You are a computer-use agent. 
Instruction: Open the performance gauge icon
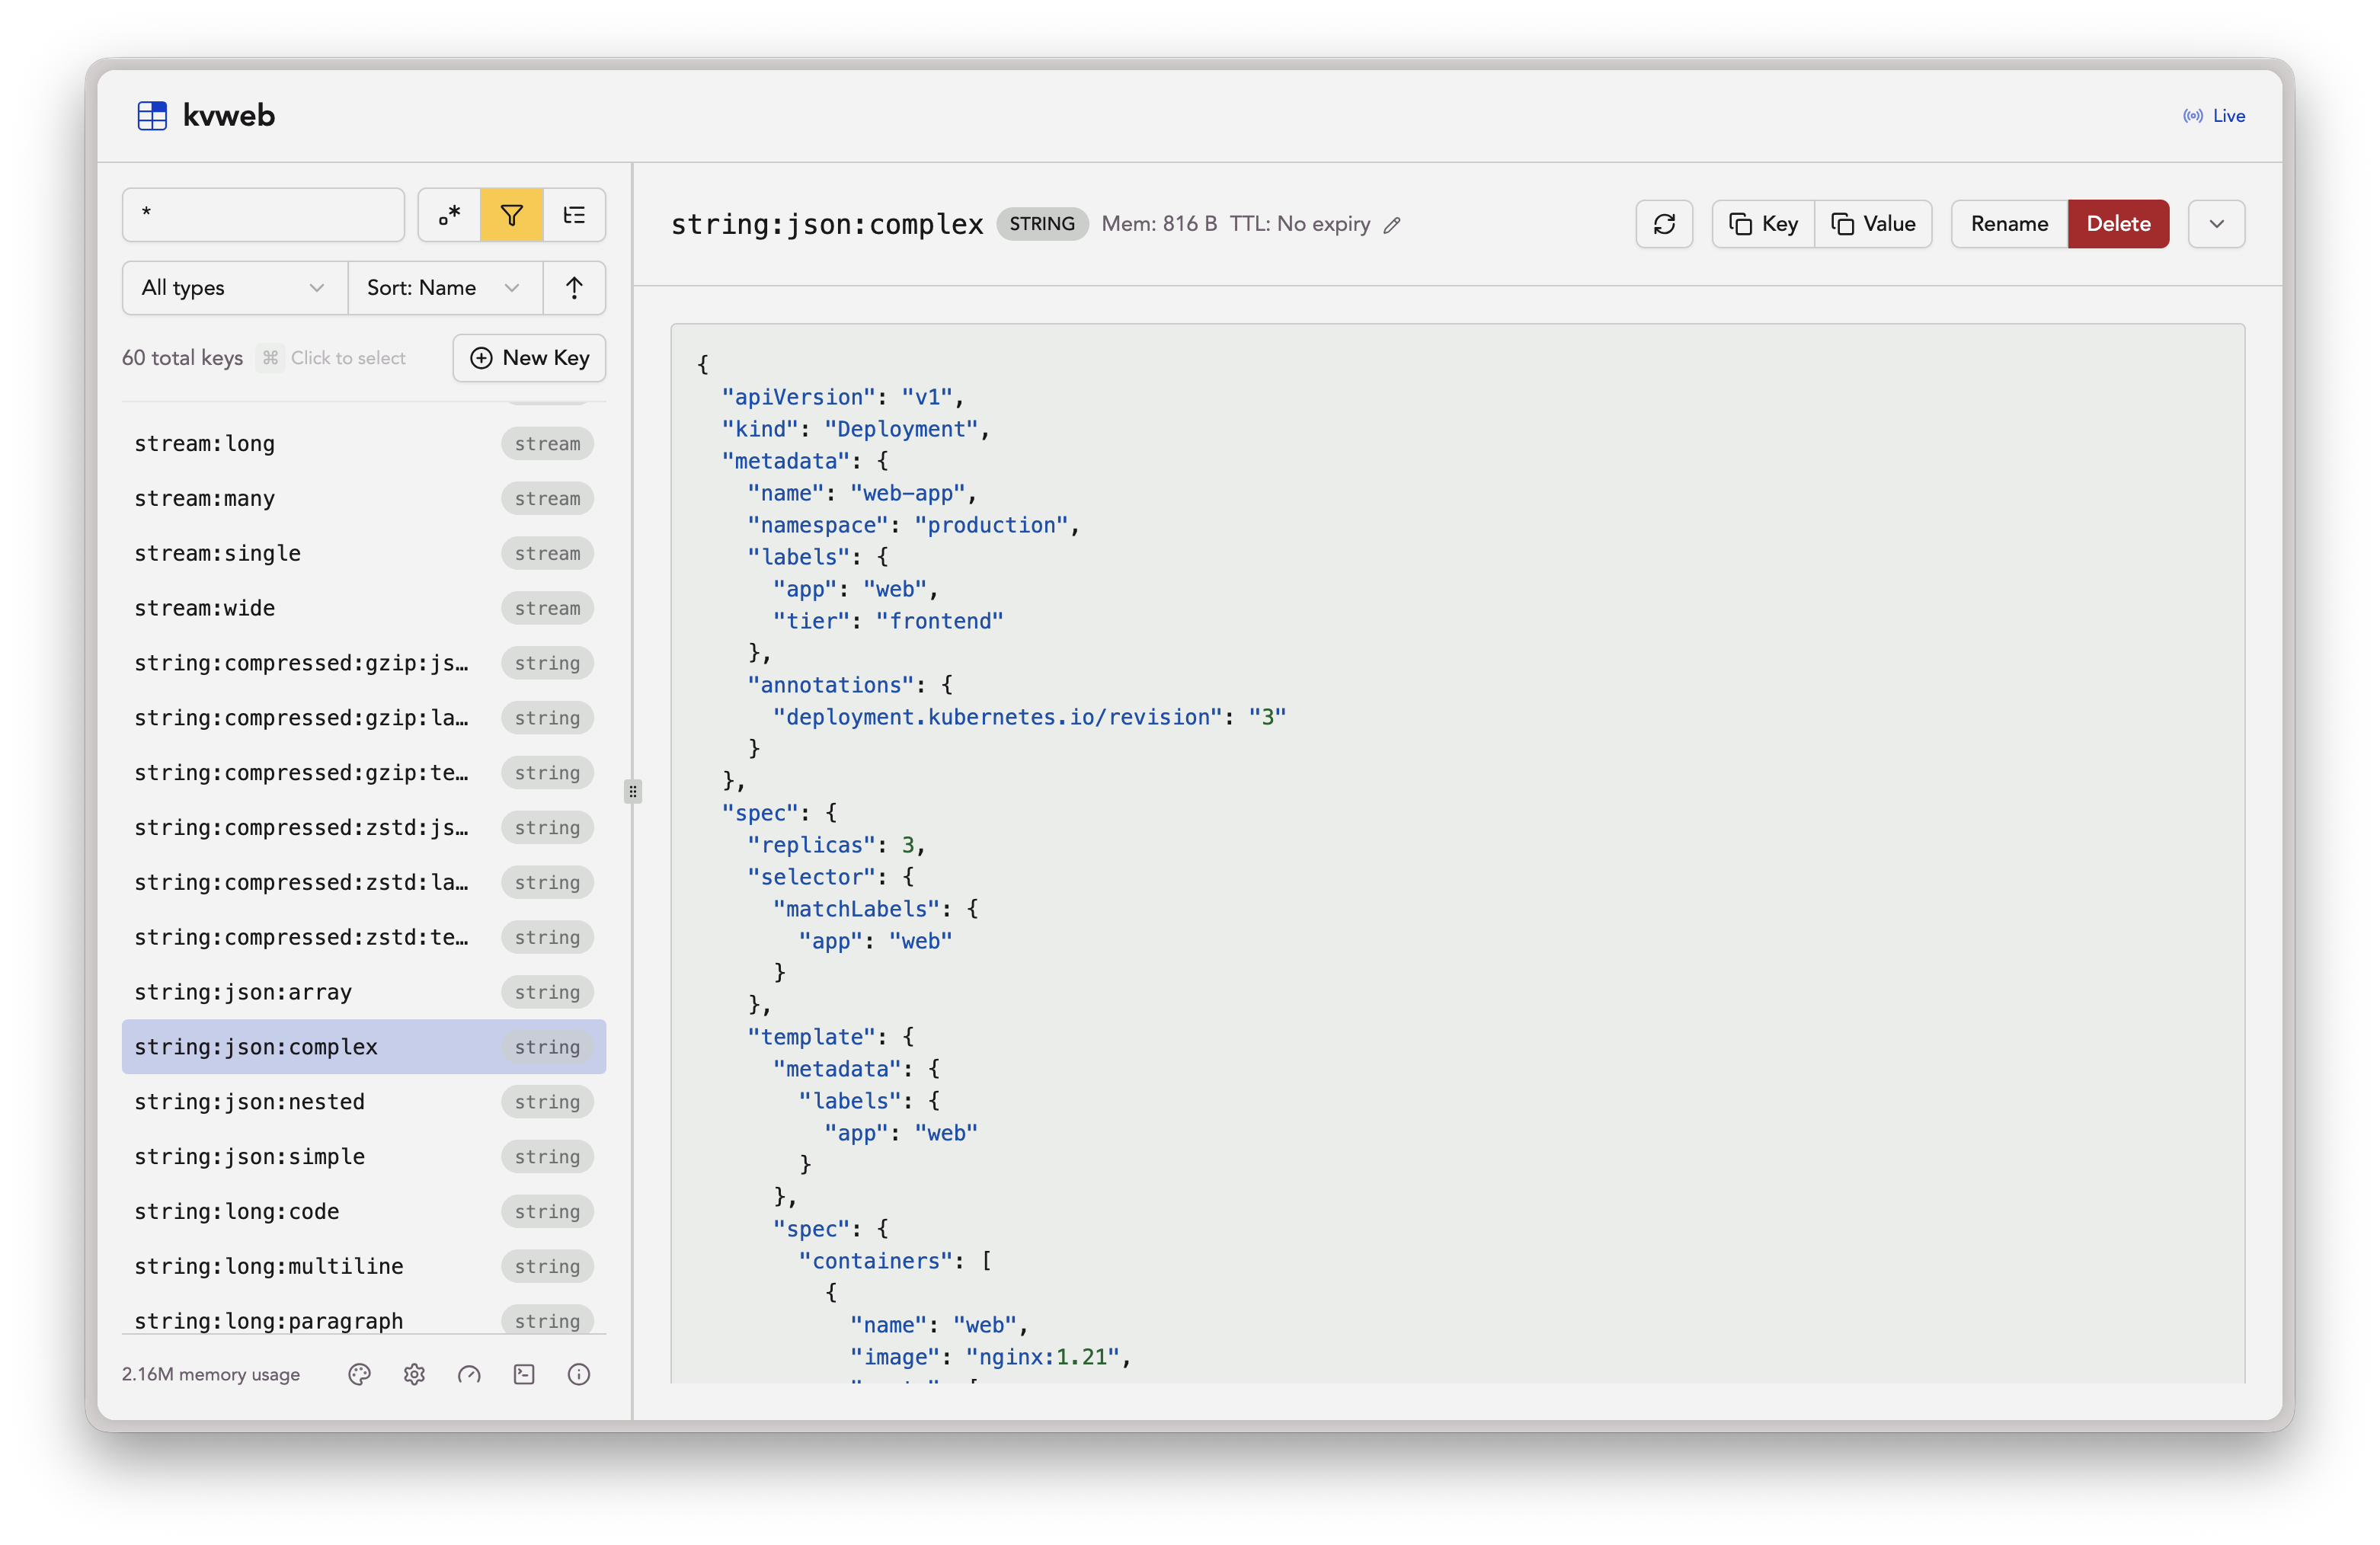pos(469,1374)
